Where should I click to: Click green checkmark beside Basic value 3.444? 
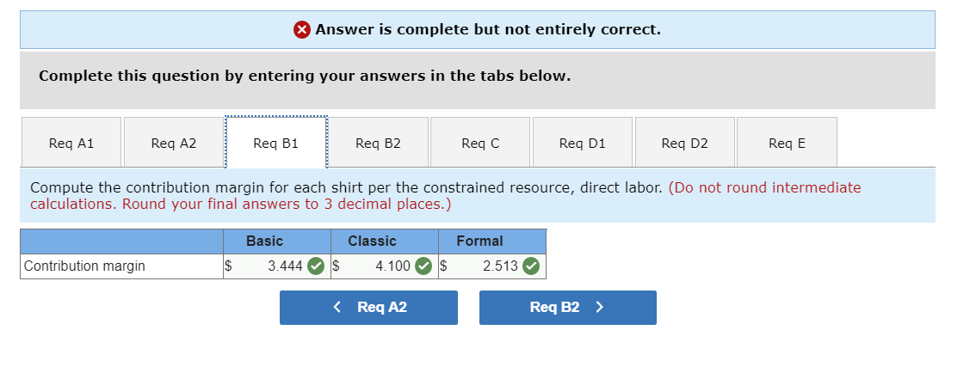[316, 266]
